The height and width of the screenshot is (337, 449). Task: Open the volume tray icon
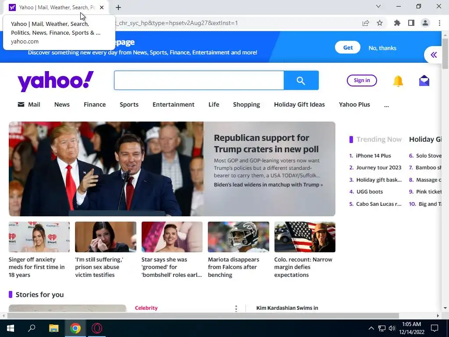pyautogui.click(x=392, y=328)
